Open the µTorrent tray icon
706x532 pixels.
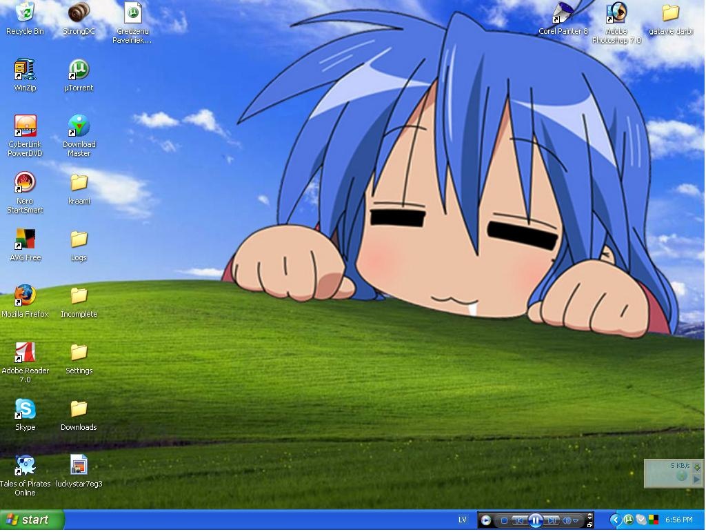[628, 520]
